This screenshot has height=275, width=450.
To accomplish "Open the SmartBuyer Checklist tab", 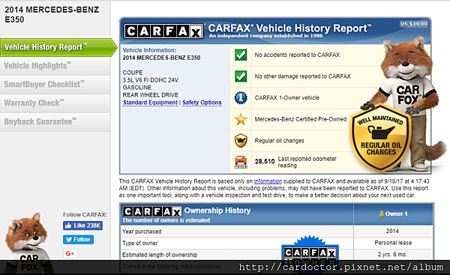I will coord(55,85).
